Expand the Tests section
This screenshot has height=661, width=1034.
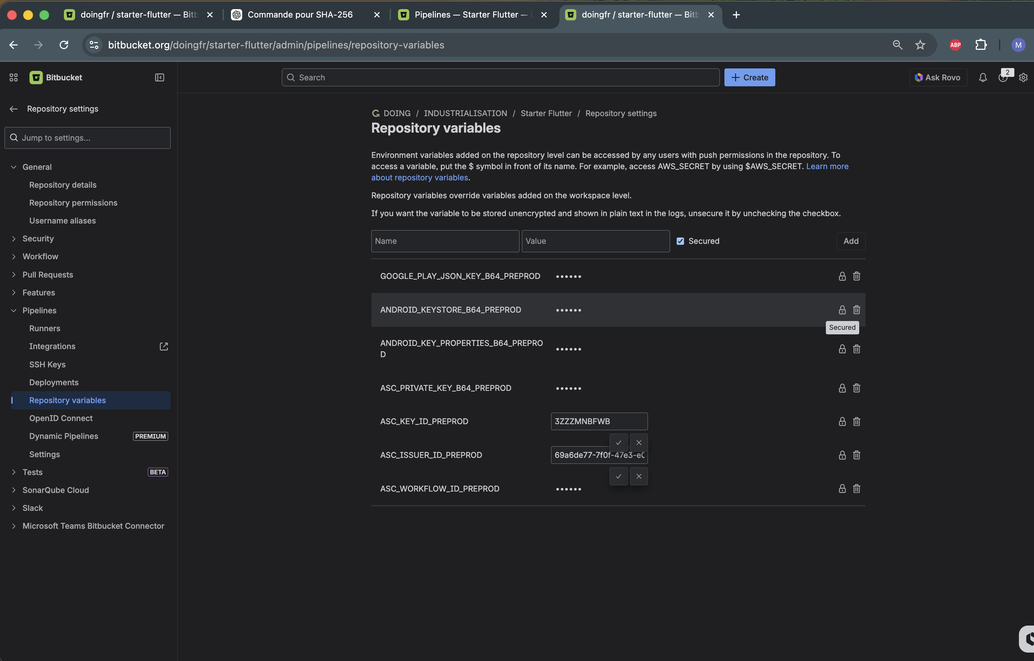click(x=14, y=472)
